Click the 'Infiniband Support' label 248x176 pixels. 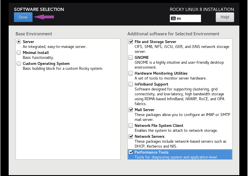coord(151,84)
